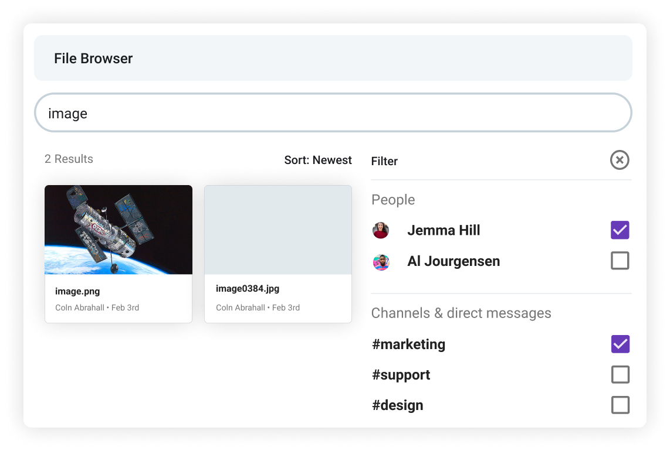Viewport: 670px width, 451px height.
Task: Select the #support channel label
Action: 401,375
